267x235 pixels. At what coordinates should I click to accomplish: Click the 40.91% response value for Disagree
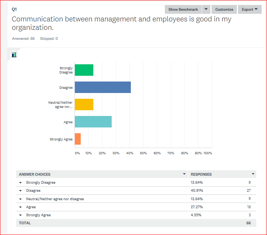(197, 191)
